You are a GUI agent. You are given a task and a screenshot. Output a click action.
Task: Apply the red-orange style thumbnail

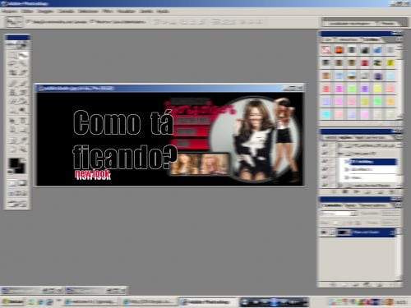click(x=339, y=50)
